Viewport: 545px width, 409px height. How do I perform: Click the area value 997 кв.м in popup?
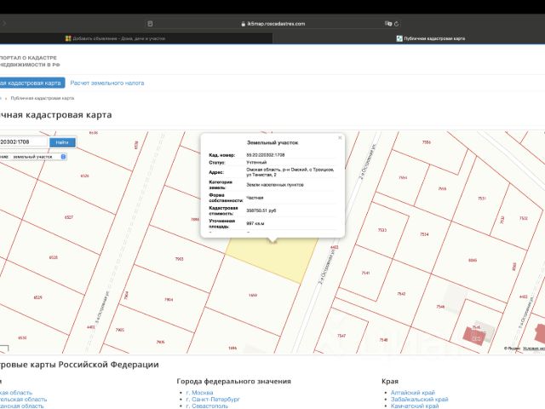coord(255,223)
